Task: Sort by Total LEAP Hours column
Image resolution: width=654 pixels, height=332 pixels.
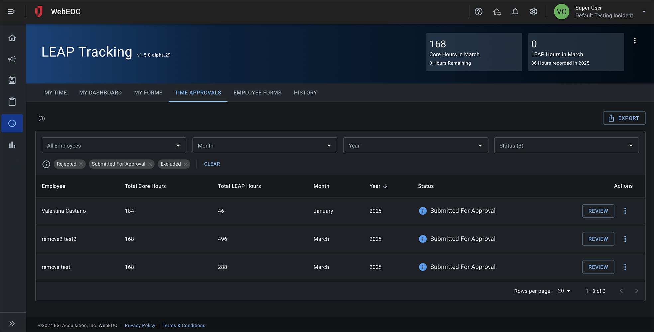Action: pyautogui.click(x=239, y=186)
